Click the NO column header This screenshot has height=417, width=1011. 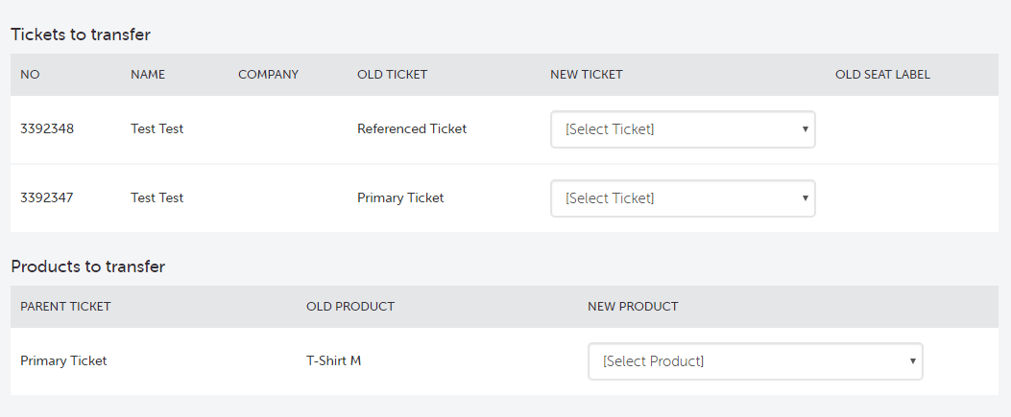pyautogui.click(x=30, y=75)
